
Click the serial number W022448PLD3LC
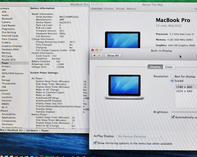69,17
